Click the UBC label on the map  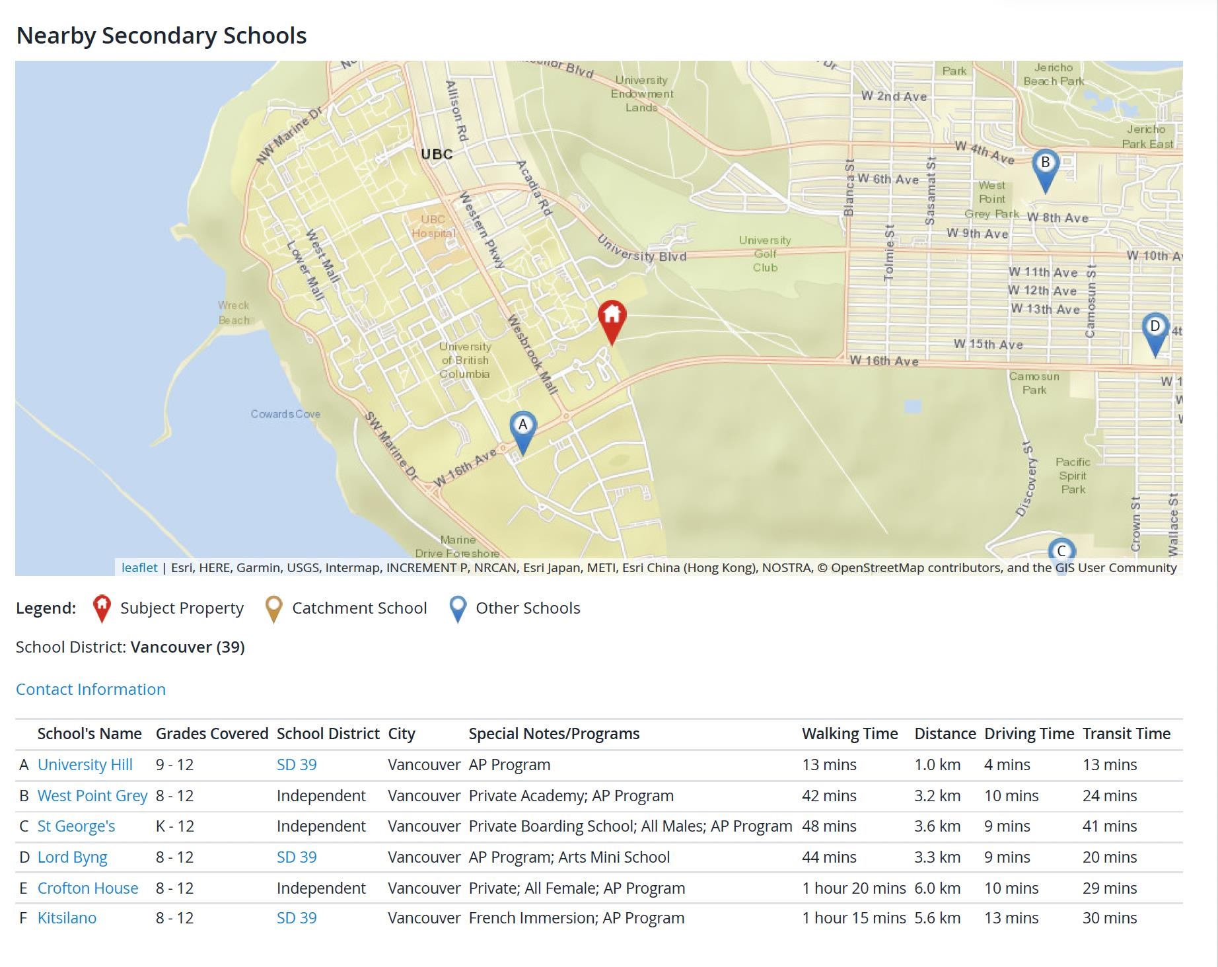pyautogui.click(x=437, y=155)
